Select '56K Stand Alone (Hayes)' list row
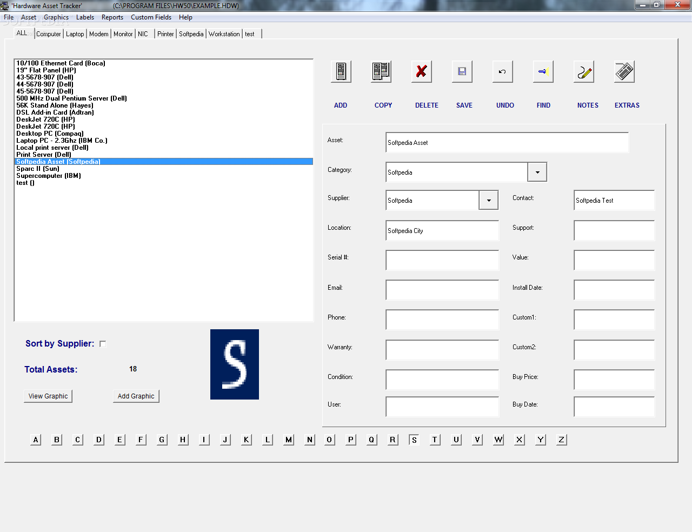The width and height of the screenshot is (692, 532). pyautogui.click(x=163, y=105)
